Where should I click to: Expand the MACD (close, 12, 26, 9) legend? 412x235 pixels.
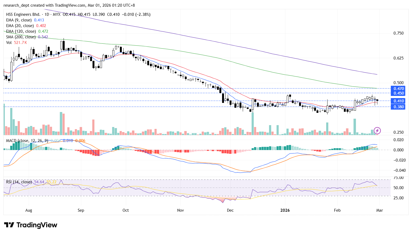click(x=27, y=141)
